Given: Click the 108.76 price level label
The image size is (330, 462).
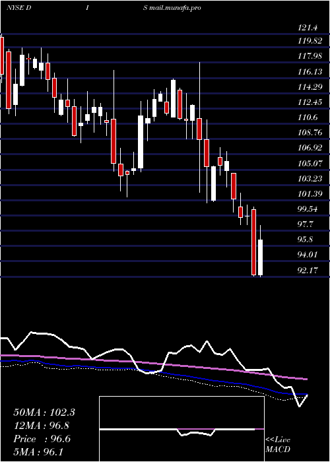Looking at the screenshot, I should 310,133.
